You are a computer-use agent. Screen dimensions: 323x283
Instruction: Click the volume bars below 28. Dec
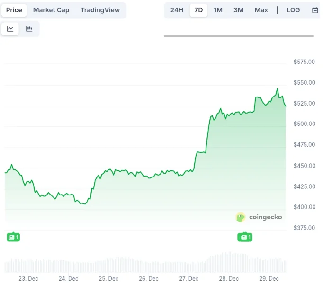coord(229,263)
